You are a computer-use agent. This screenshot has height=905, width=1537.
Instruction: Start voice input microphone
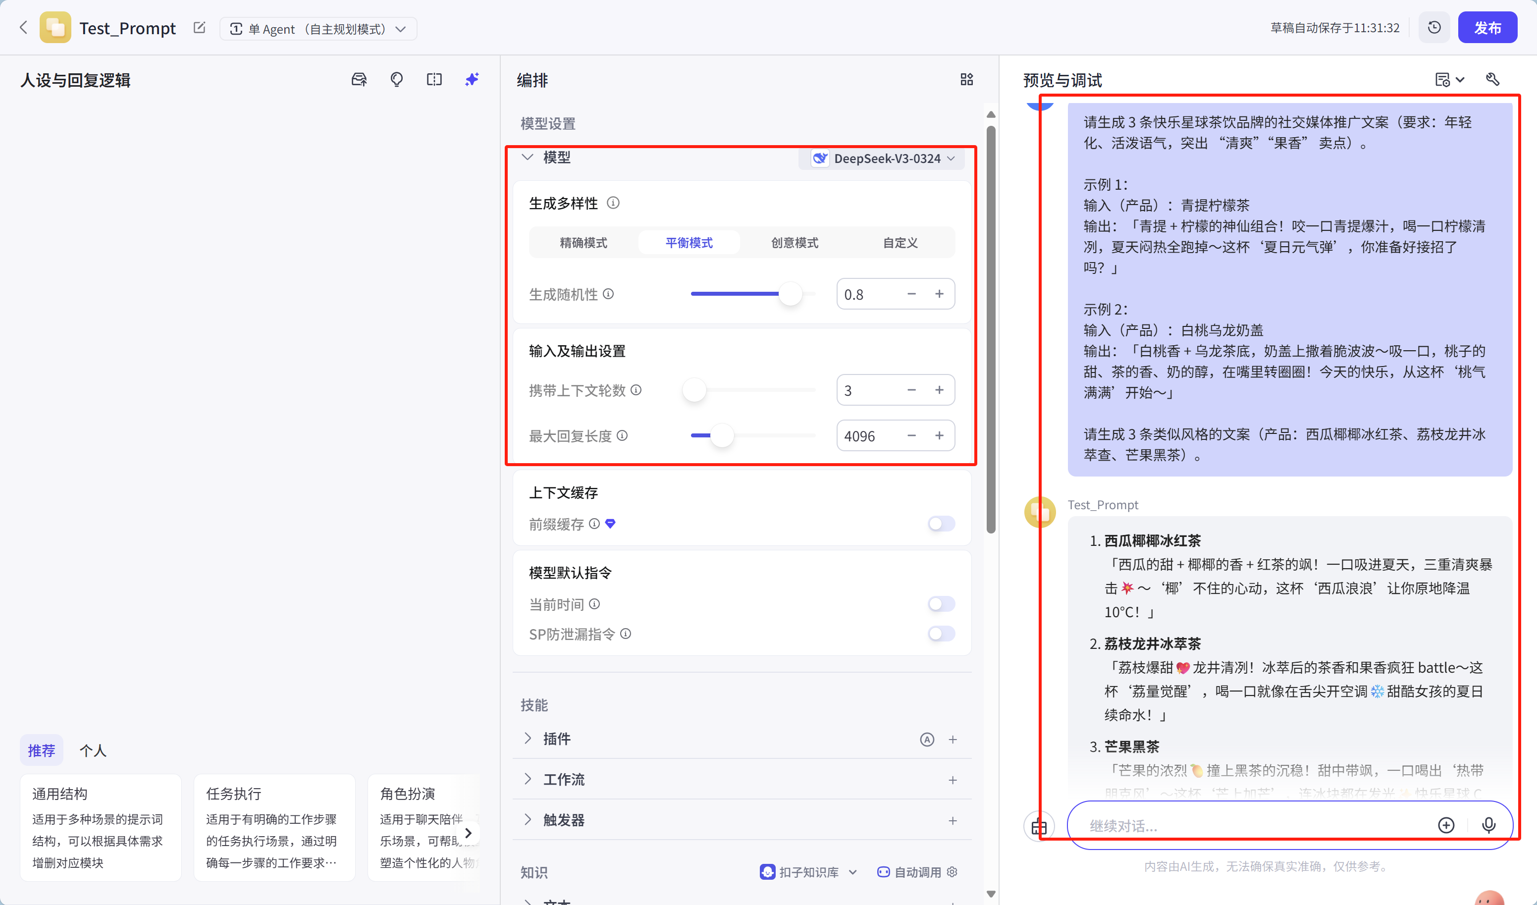coord(1489,825)
